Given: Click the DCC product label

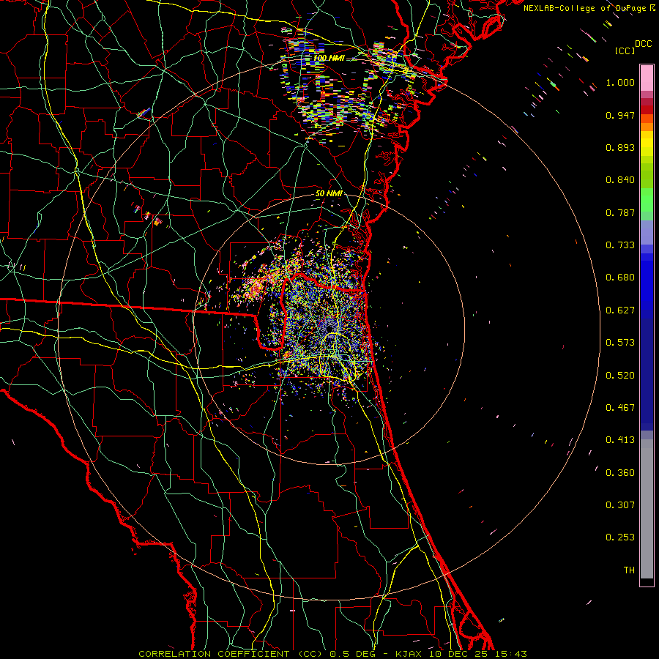Looking at the screenshot, I should point(643,44).
